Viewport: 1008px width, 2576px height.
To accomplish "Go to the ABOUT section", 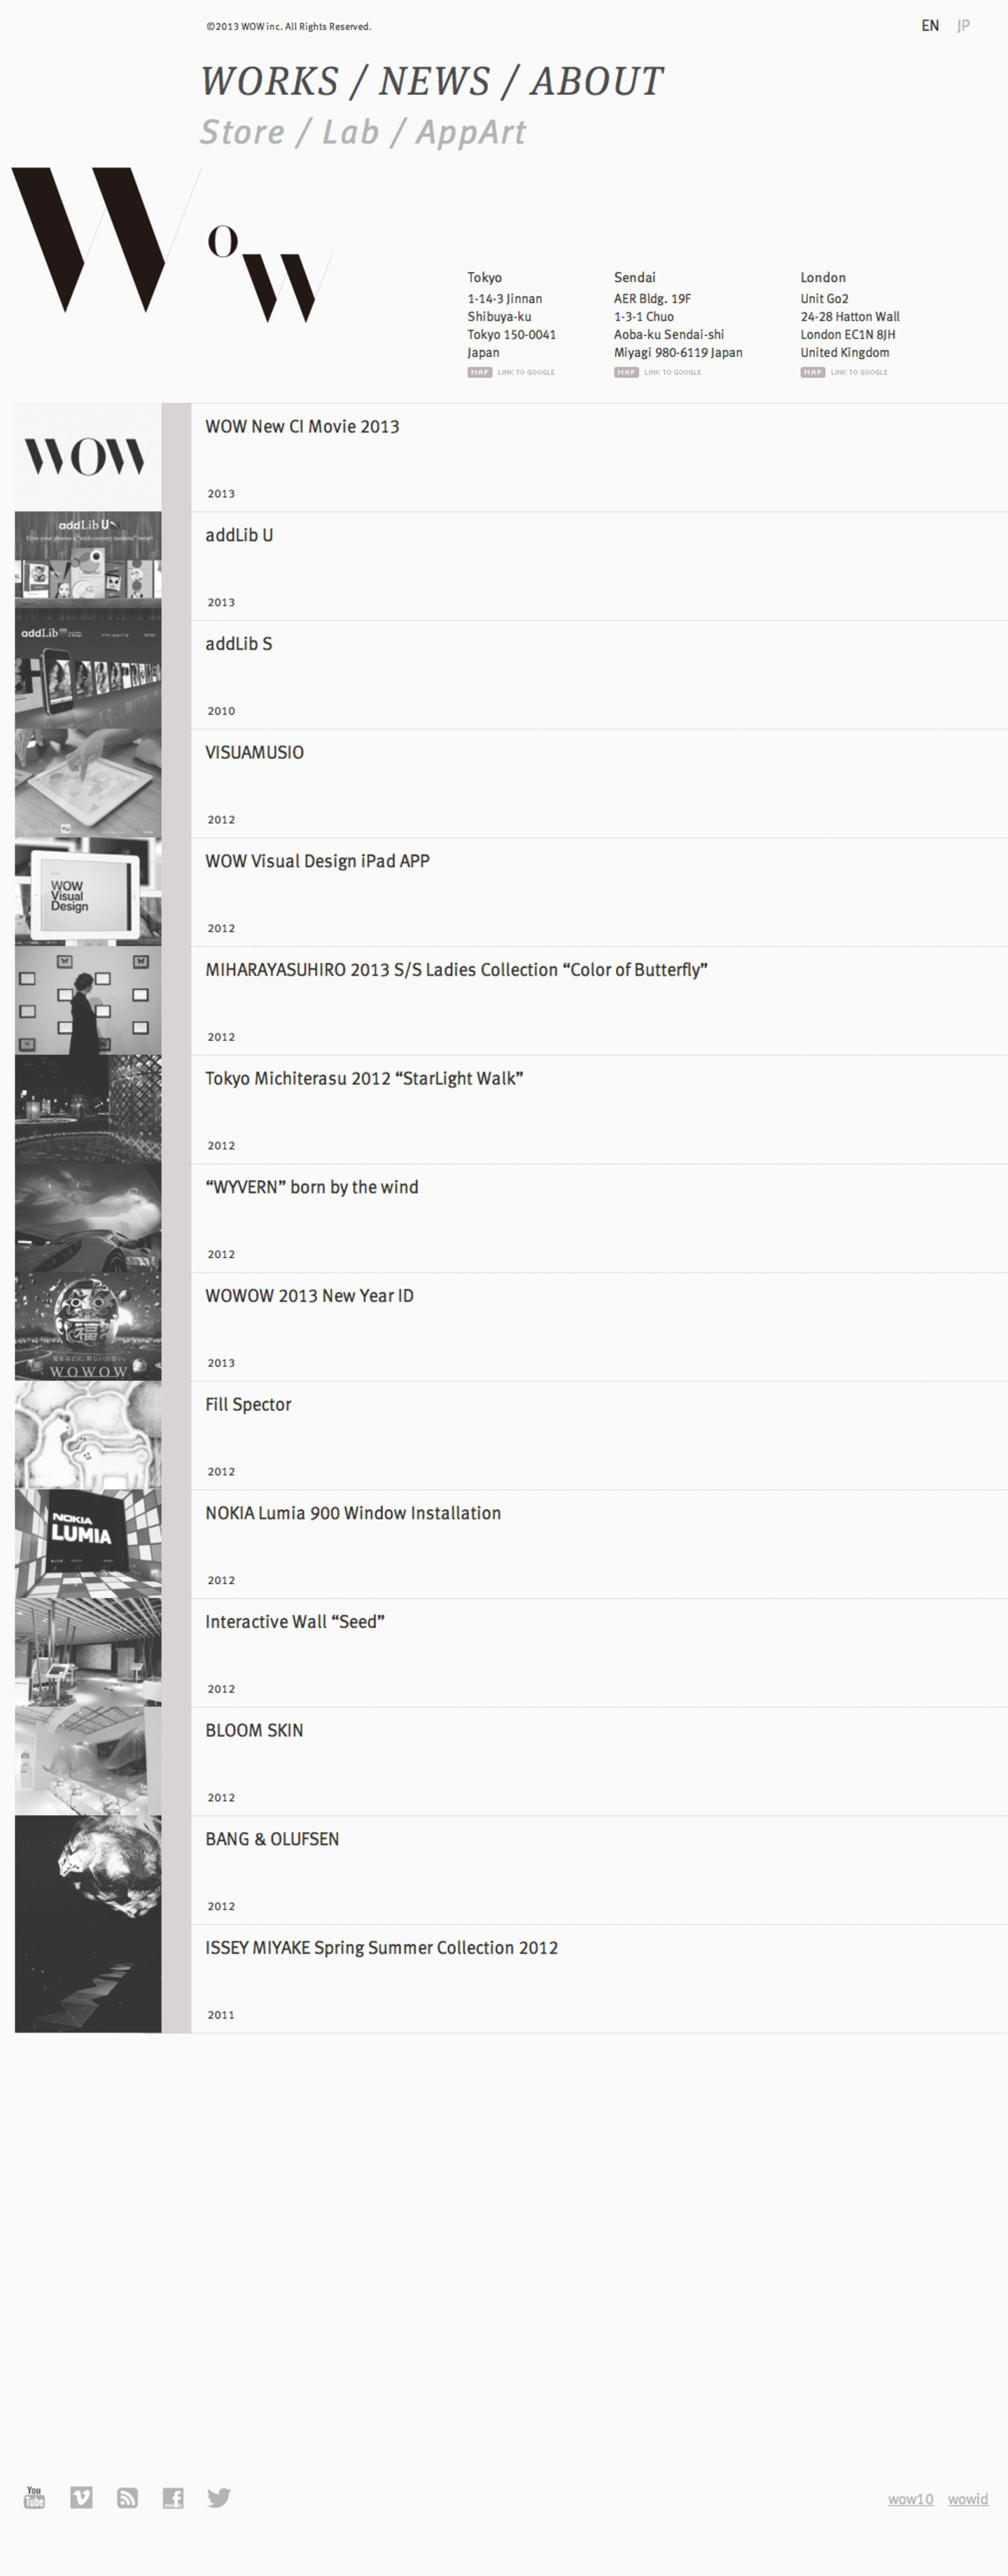I will click(597, 81).
